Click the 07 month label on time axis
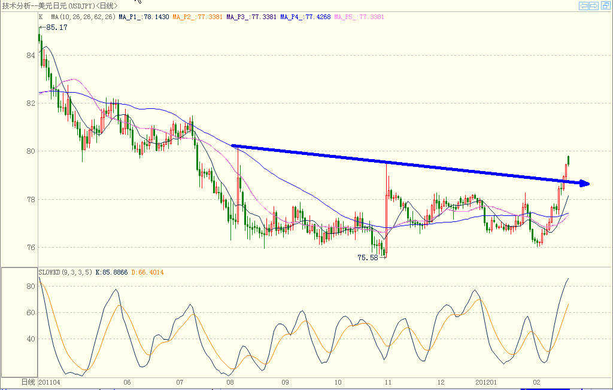The height and width of the screenshot is (390, 613). [x=180, y=382]
